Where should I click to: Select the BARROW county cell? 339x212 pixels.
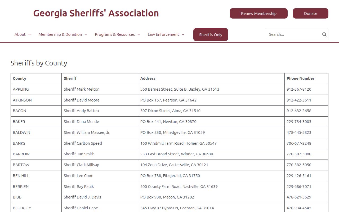(36, 154)
